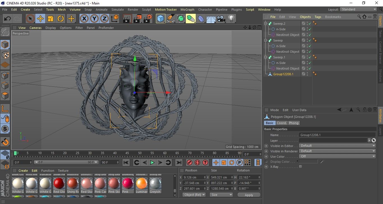Open the Subdivision Surface generator icon
383x204 pixels.
point(181,19)
